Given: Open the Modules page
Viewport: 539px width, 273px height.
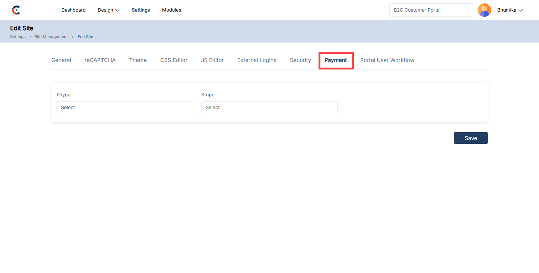Looking at the screenshot, I should [x=171, y=10].
